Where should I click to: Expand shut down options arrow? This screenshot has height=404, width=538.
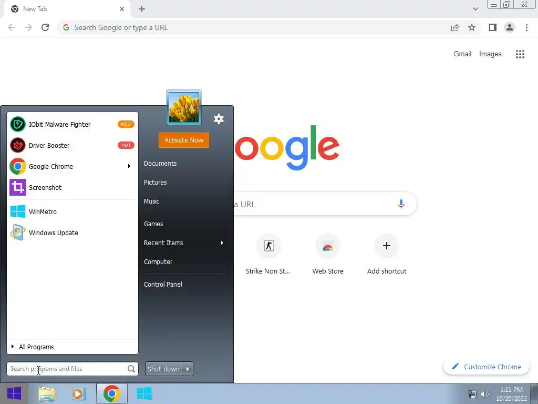(188, 369)
